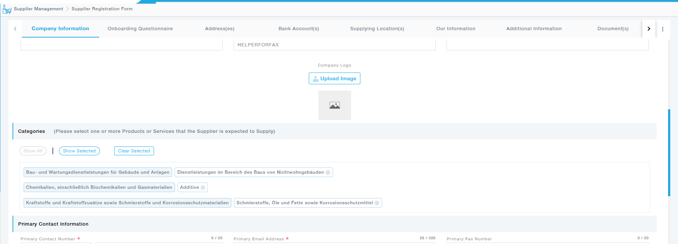Open the Document(s) tab
This screenshot has width=678, height=244.
(x=613, y=29)
